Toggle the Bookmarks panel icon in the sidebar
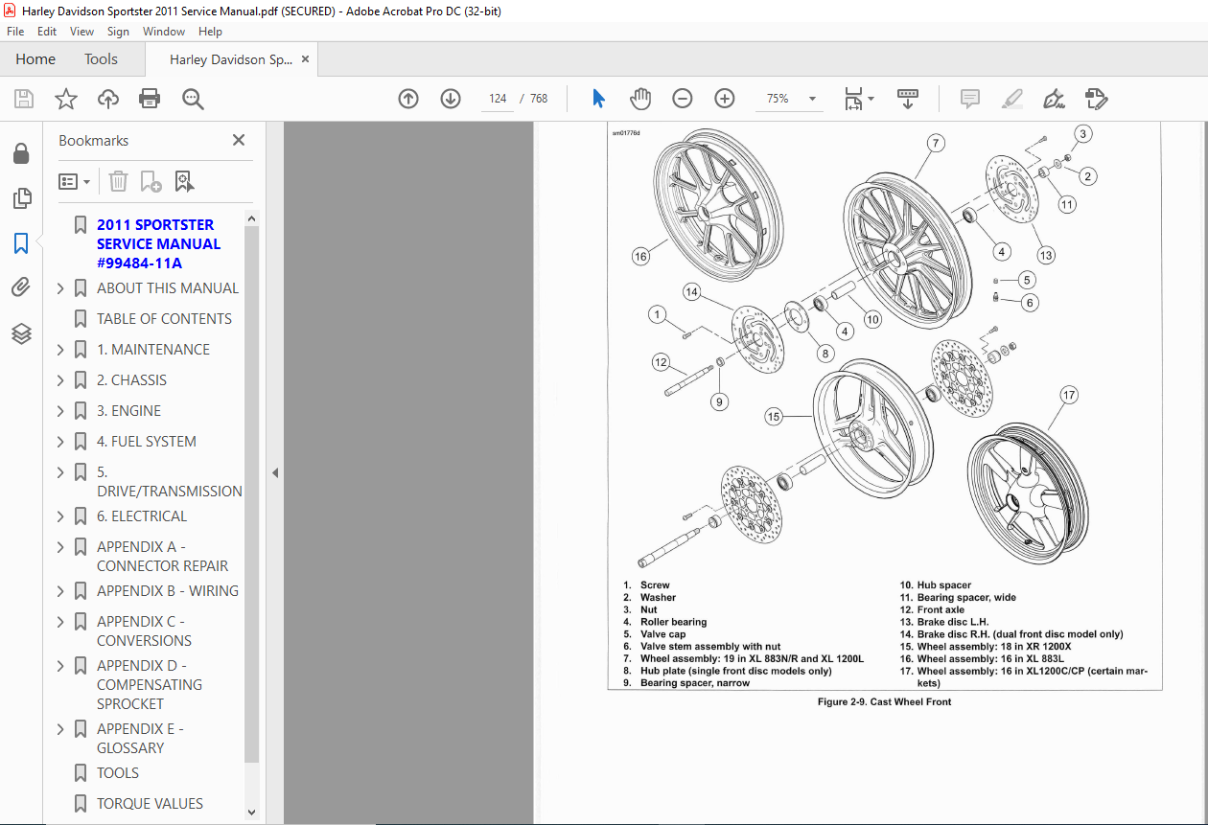1208x825 pixels. pos(21,243)
